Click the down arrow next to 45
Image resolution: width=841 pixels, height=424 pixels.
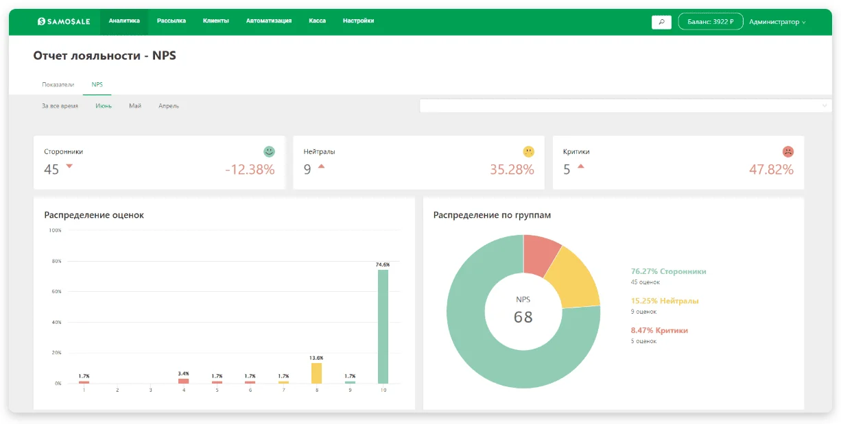(x=69, y=166)
